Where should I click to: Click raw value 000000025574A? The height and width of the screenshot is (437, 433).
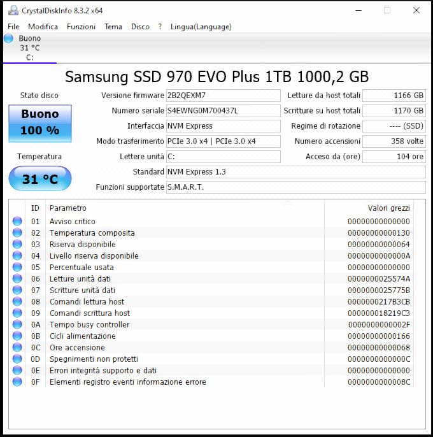[x=379, y=279]
